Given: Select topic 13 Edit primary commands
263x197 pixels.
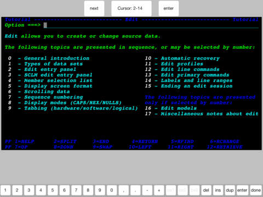Looking at the screenshot, I should click(187, 75).
